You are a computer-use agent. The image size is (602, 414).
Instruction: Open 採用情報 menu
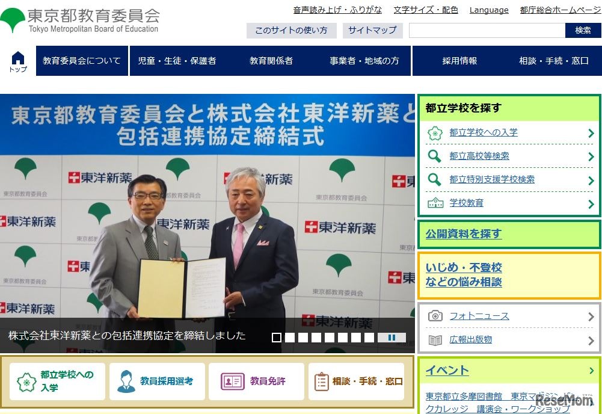click(x=459, y=61)
